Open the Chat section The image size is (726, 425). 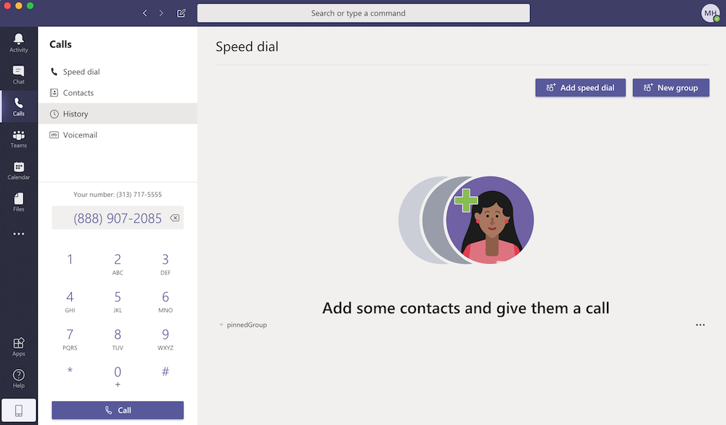pyautogui.click(x=19, y=75)
